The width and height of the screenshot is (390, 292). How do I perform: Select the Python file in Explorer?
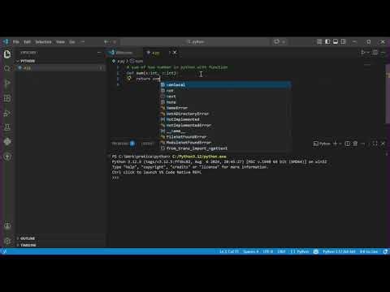59,68
